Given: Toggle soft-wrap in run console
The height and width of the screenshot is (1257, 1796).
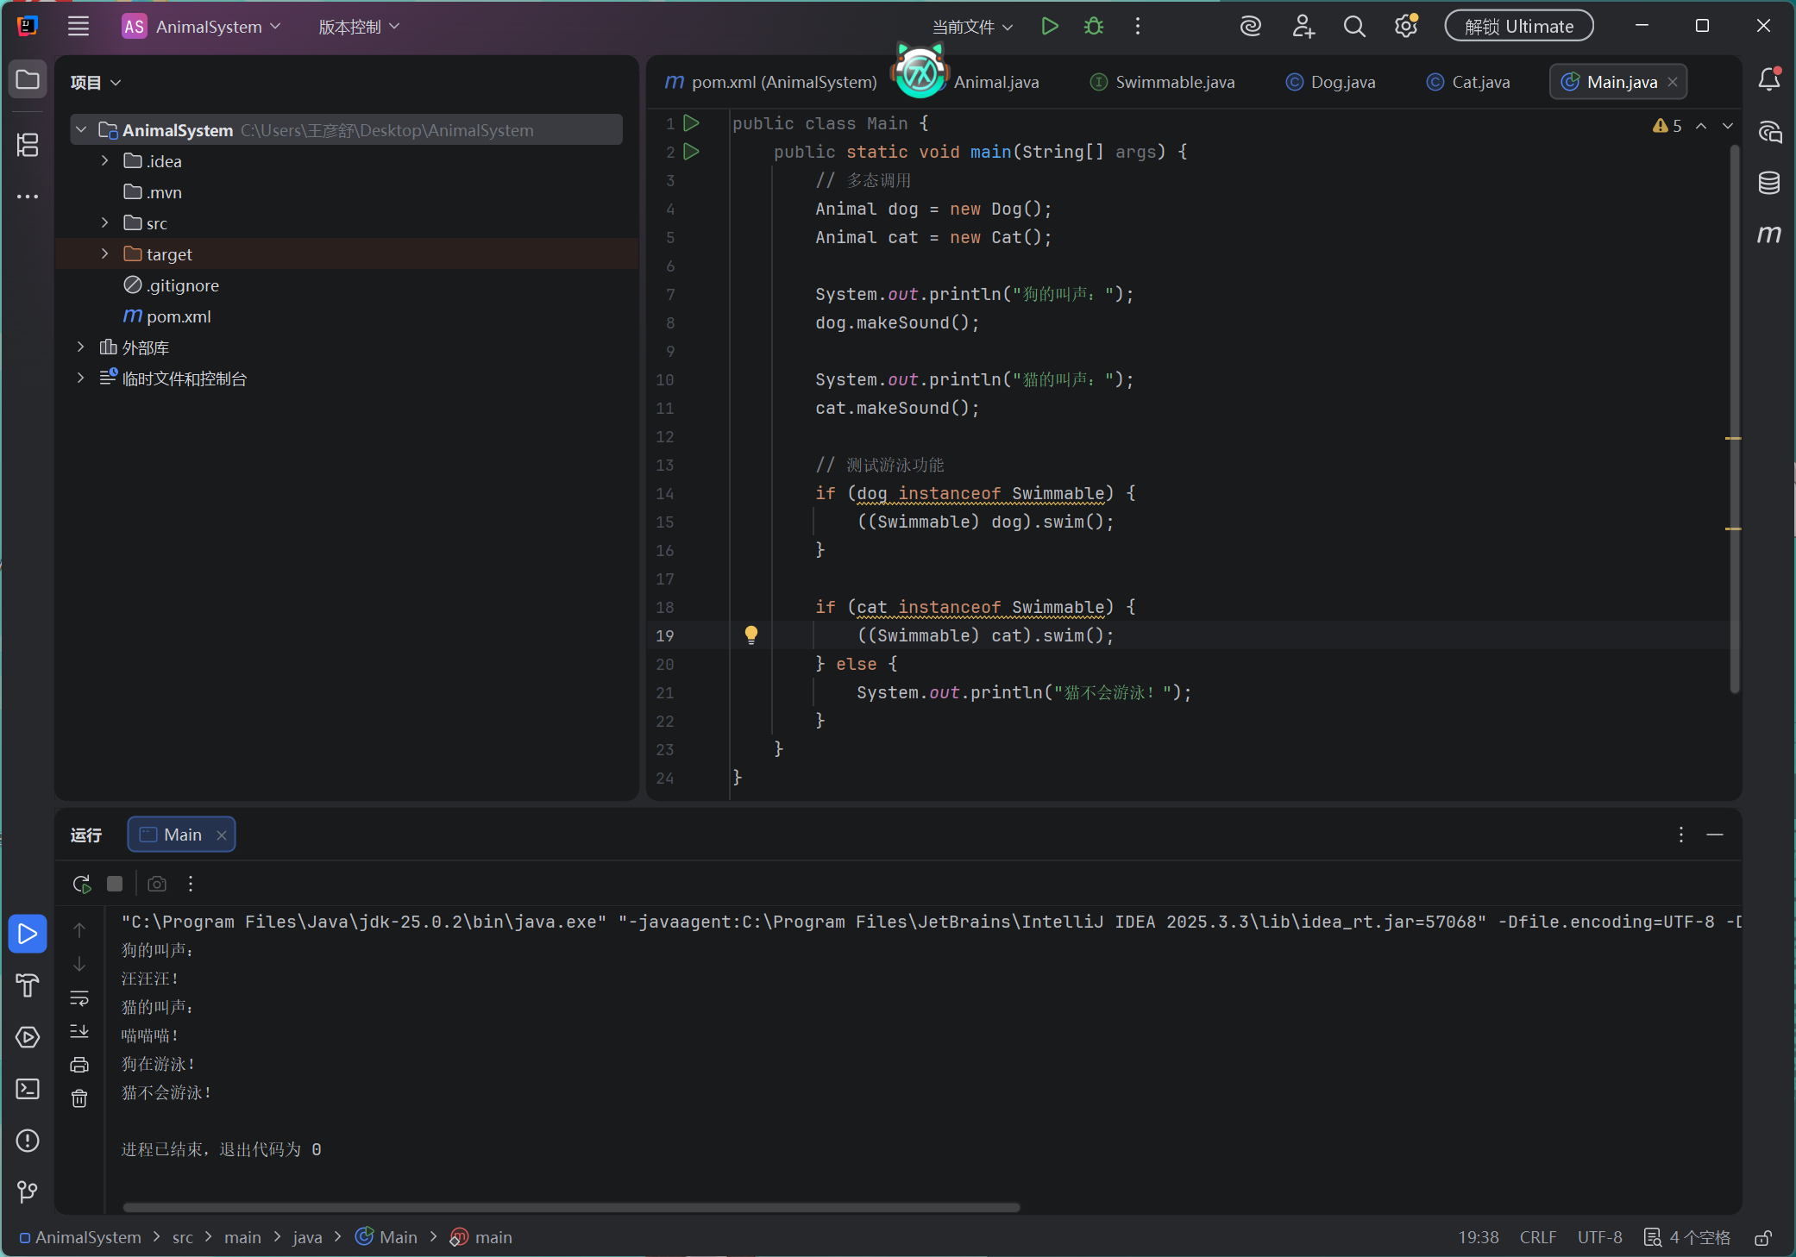Looking at the screenshot, I should [x=79, y=997].
